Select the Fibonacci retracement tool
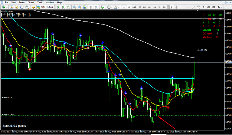This screenshot has width=232, height=135. 199,7
